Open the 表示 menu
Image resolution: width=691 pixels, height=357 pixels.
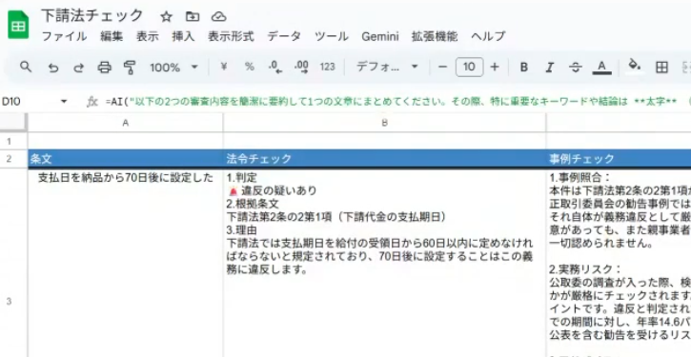(x=147, y=36)
